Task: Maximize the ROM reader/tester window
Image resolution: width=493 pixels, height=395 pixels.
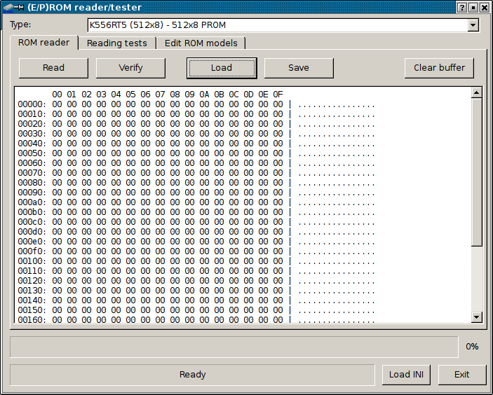Action: [x=473, y=7]
